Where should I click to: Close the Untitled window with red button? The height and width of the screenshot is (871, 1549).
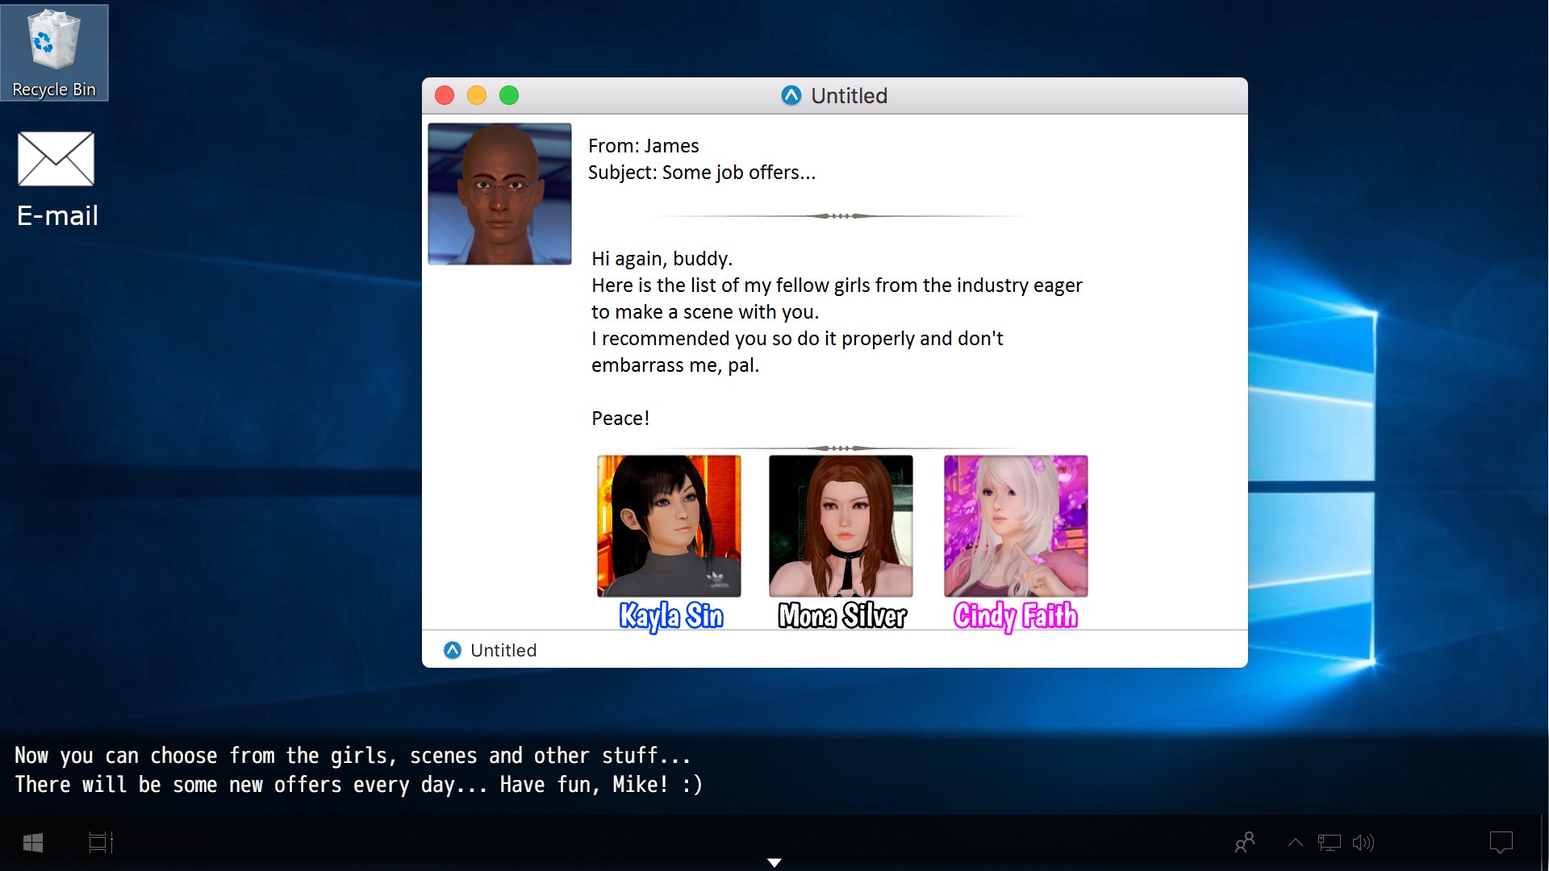[445, 95]
